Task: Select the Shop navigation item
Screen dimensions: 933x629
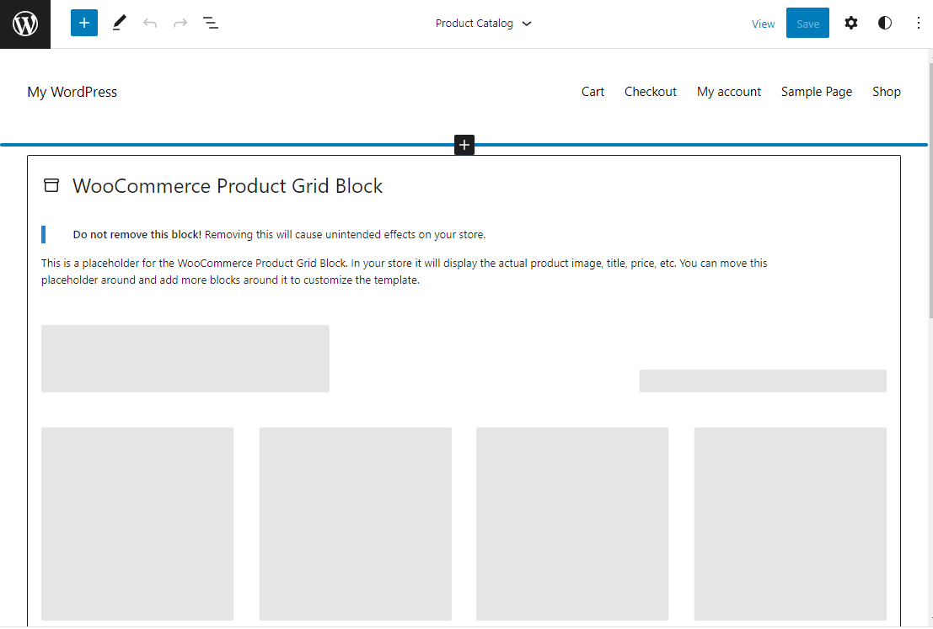Action: (886, 91)
